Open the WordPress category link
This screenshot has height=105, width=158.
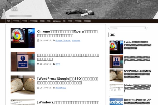pyautogui.click(x=61, y=88)
